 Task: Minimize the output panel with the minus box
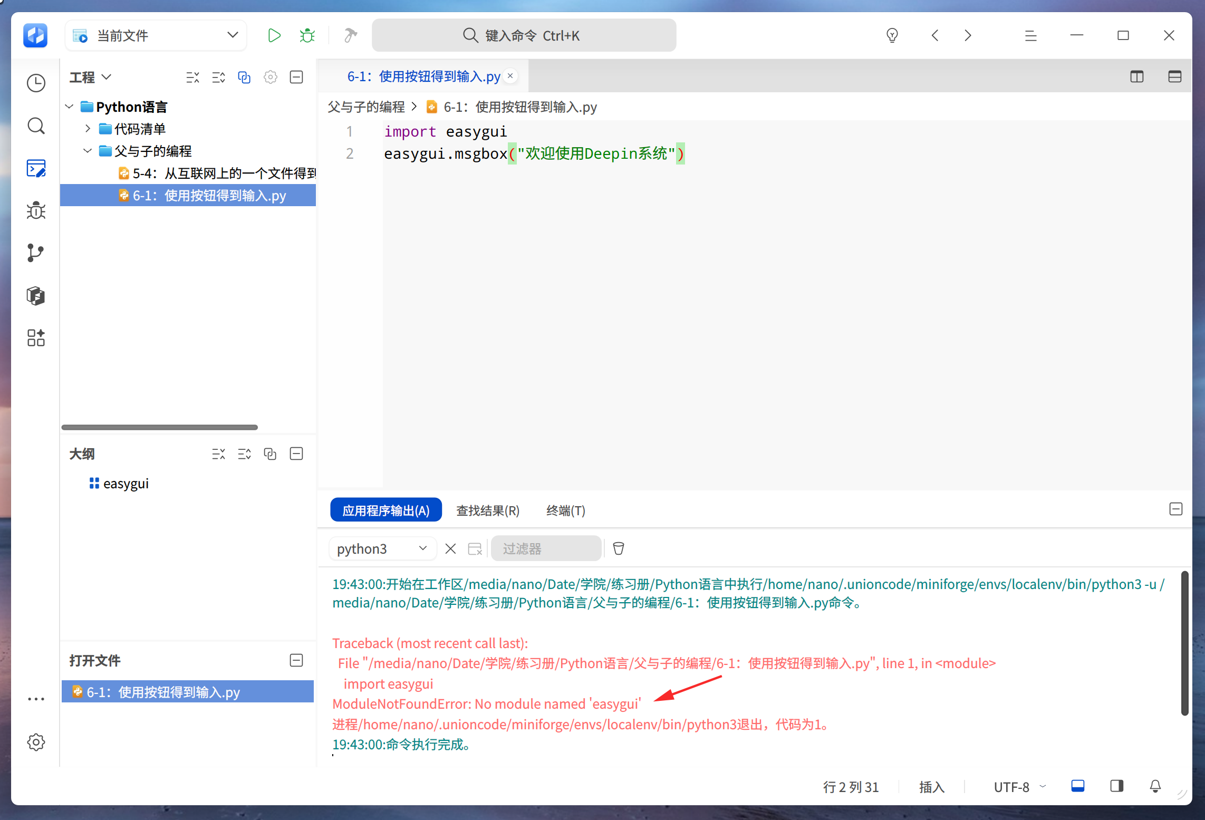coord(1176,509)
